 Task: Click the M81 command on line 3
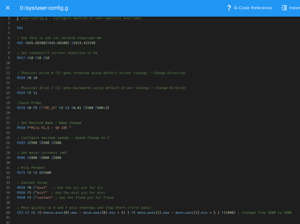20,28
